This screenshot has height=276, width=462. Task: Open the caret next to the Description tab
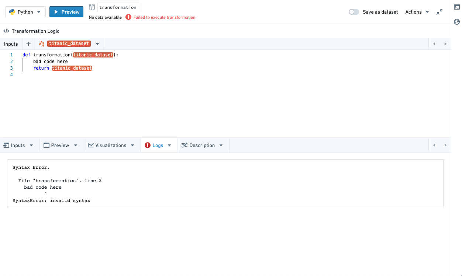[221, 145]
